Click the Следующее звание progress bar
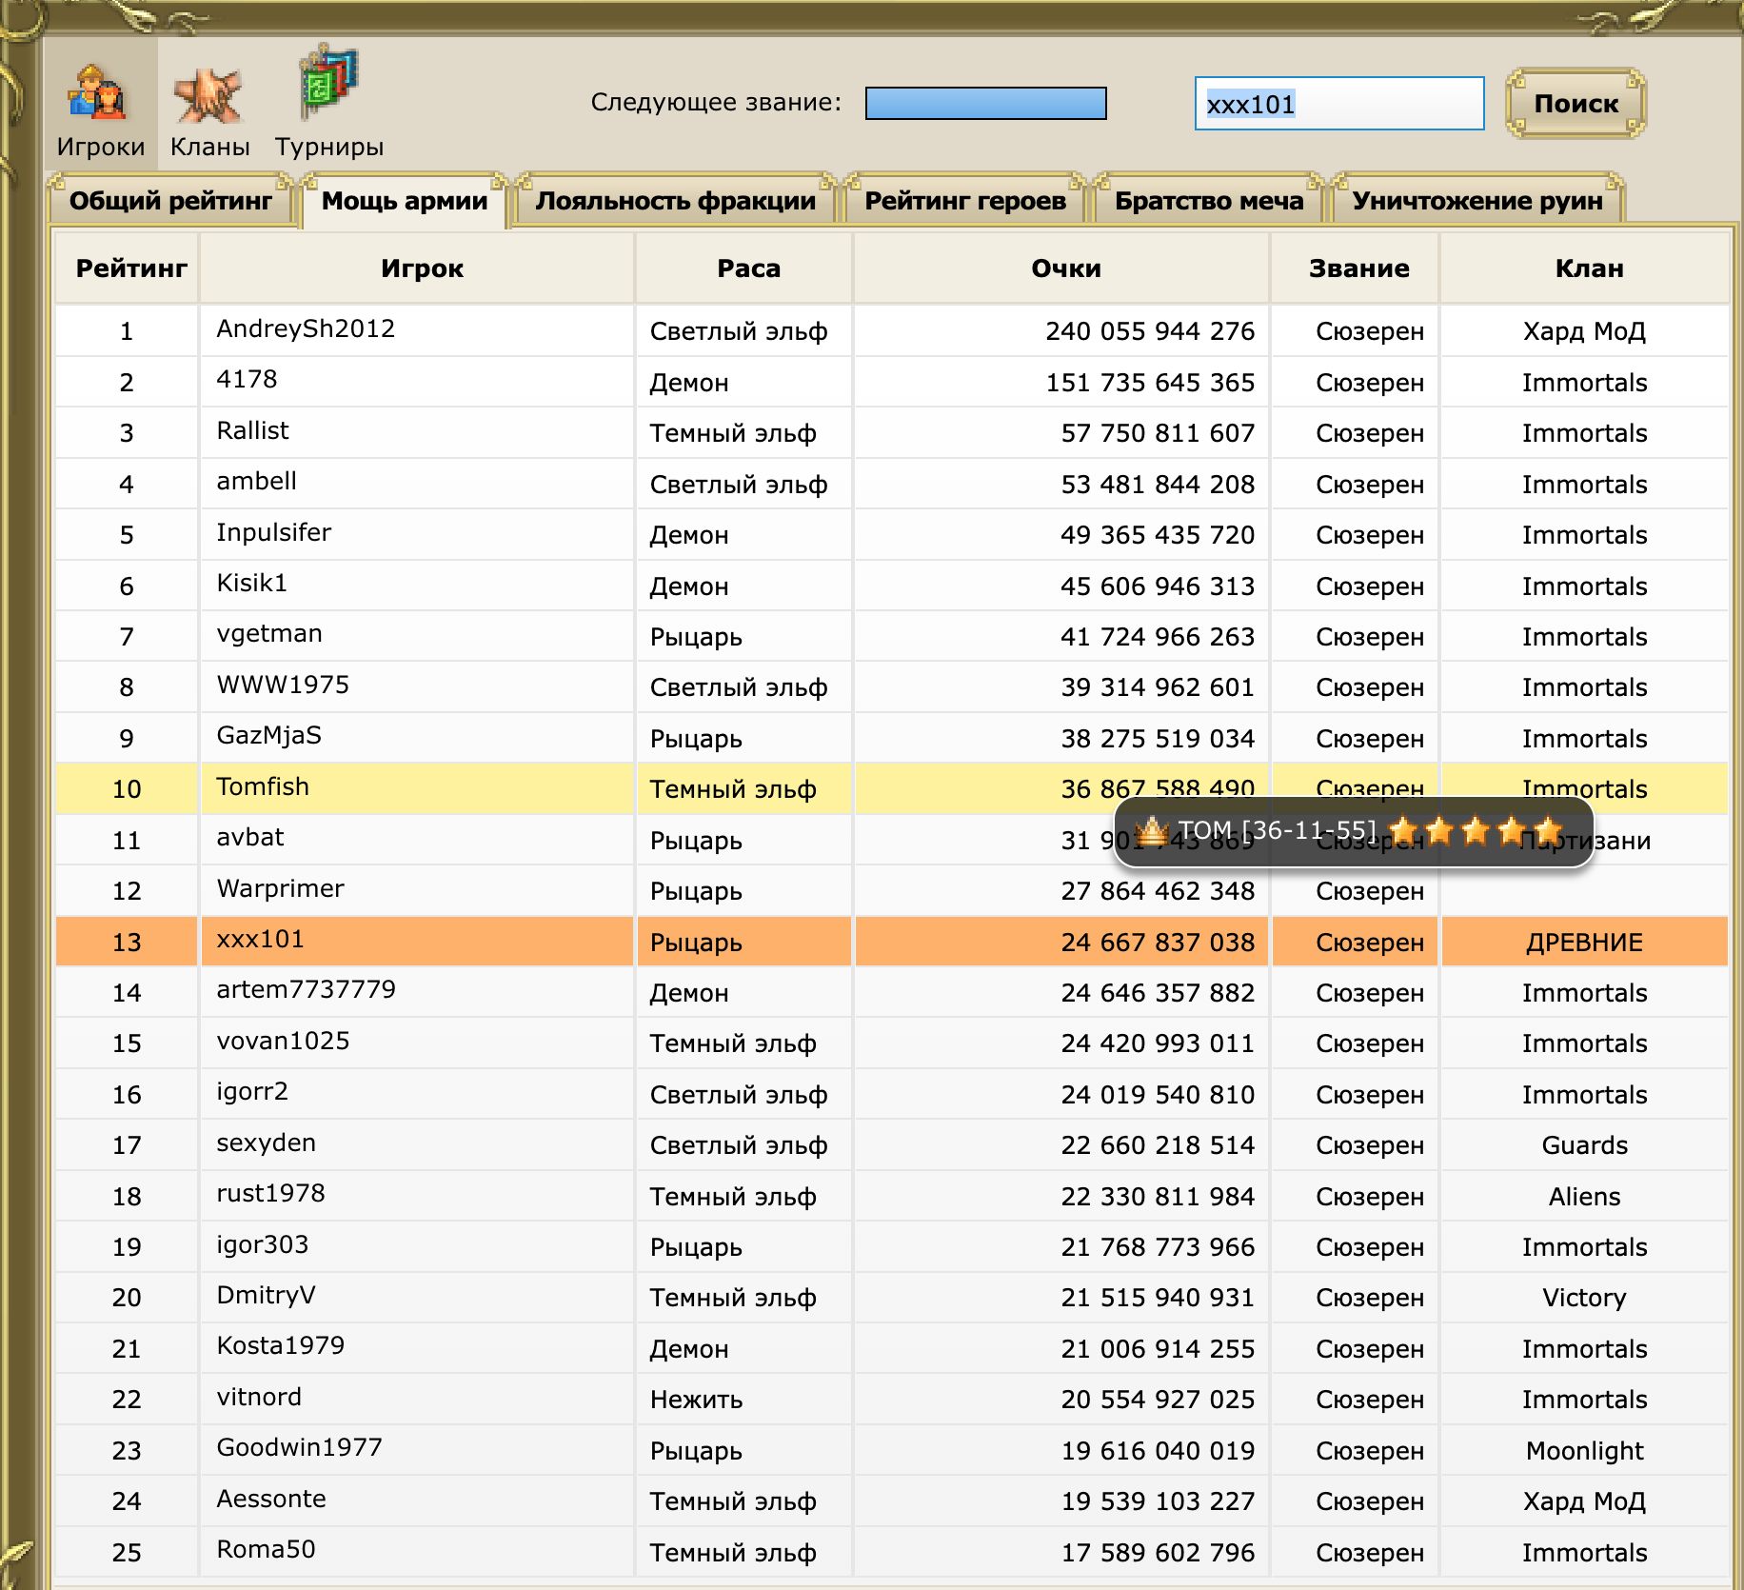 (x=986, y=103)
